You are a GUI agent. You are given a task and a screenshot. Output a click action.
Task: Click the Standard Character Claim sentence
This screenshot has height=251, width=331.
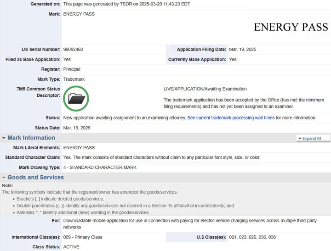pos(162,157)
